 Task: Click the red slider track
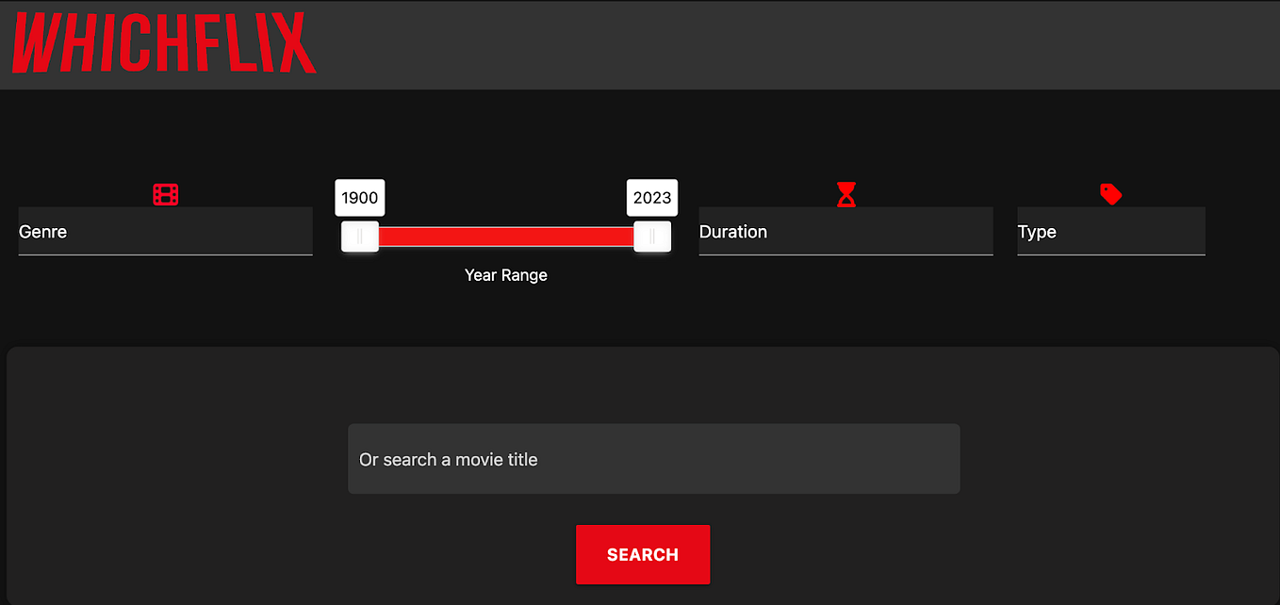tap(506, 237)
